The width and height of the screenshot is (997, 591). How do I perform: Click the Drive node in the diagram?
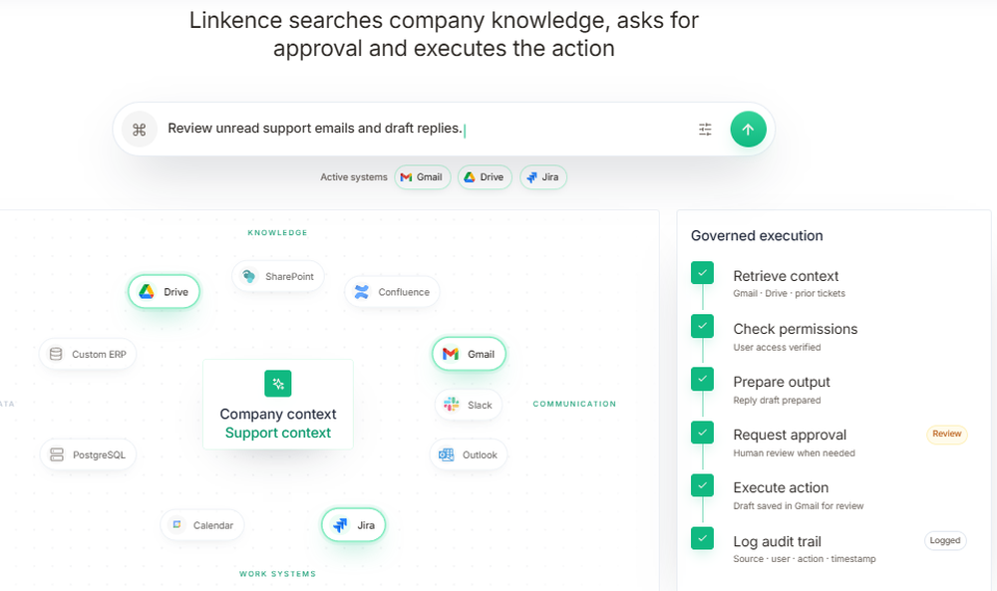click(165, 292)
